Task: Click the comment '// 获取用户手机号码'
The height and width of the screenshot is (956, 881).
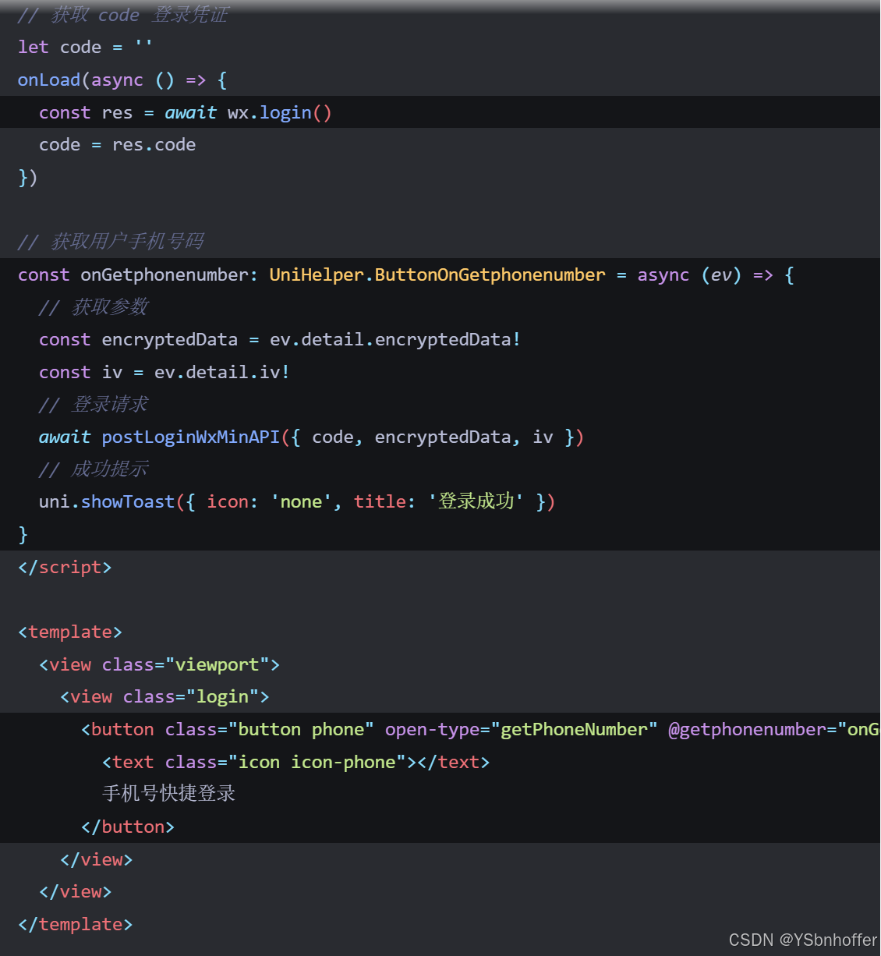Action: (111, 242)
